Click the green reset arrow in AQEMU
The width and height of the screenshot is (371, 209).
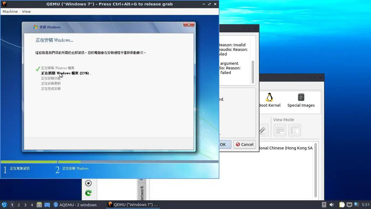coord(88,193)
